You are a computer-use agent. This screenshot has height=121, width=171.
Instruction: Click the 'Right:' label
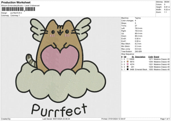coord(124,31)
